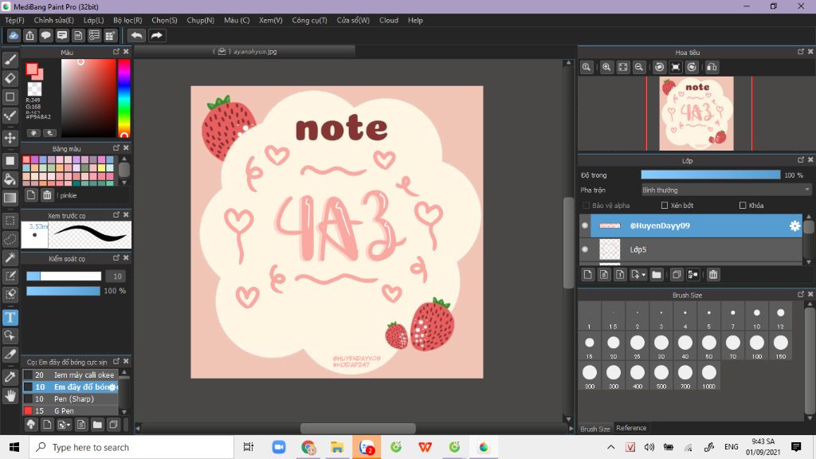Adjust the Độ trong layer opacity slider
This screenshot has height=459, width=816.
tap(710, 175)
